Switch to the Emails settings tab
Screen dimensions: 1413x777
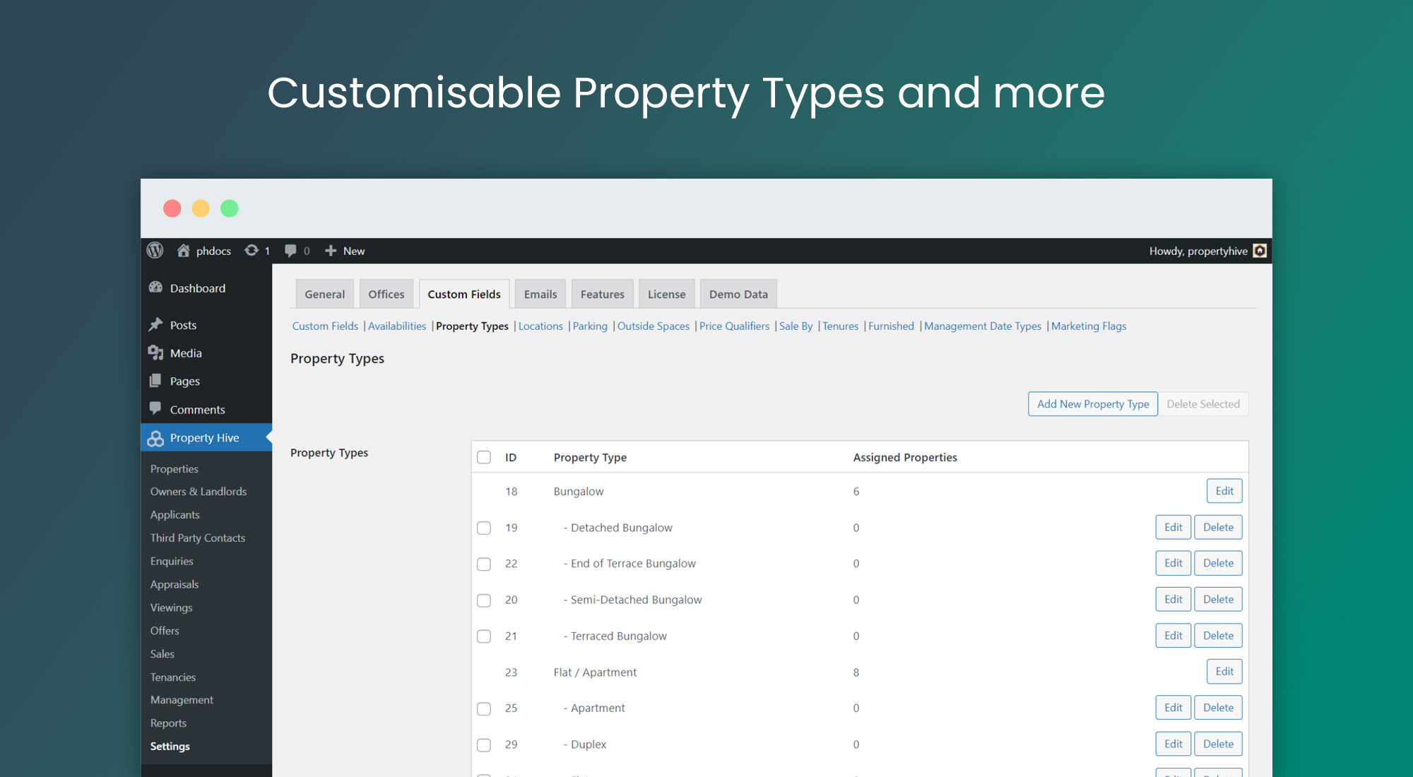[540, 293]
